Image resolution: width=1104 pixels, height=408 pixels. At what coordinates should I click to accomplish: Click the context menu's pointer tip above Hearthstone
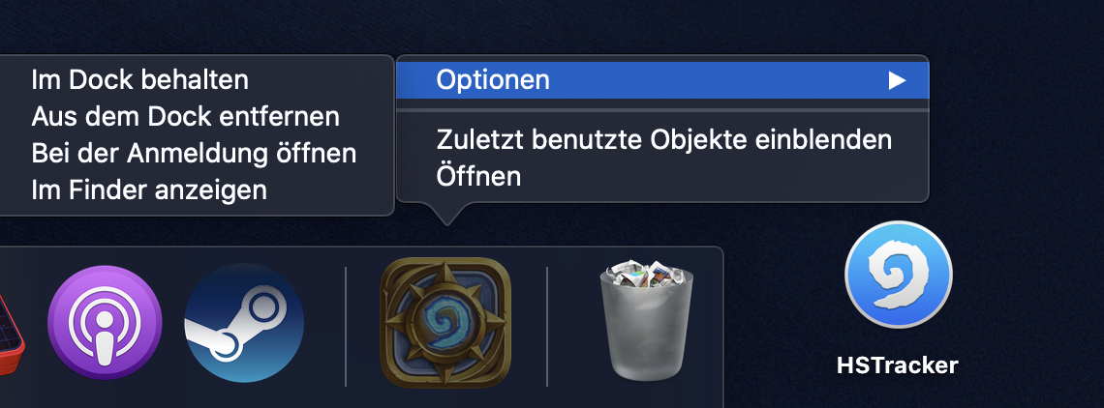445,218
